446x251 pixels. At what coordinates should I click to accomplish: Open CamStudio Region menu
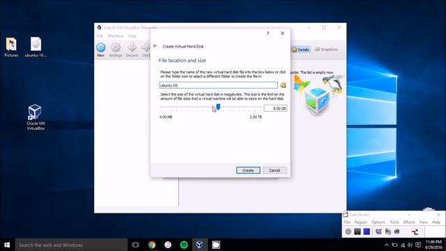coord(360,222)
